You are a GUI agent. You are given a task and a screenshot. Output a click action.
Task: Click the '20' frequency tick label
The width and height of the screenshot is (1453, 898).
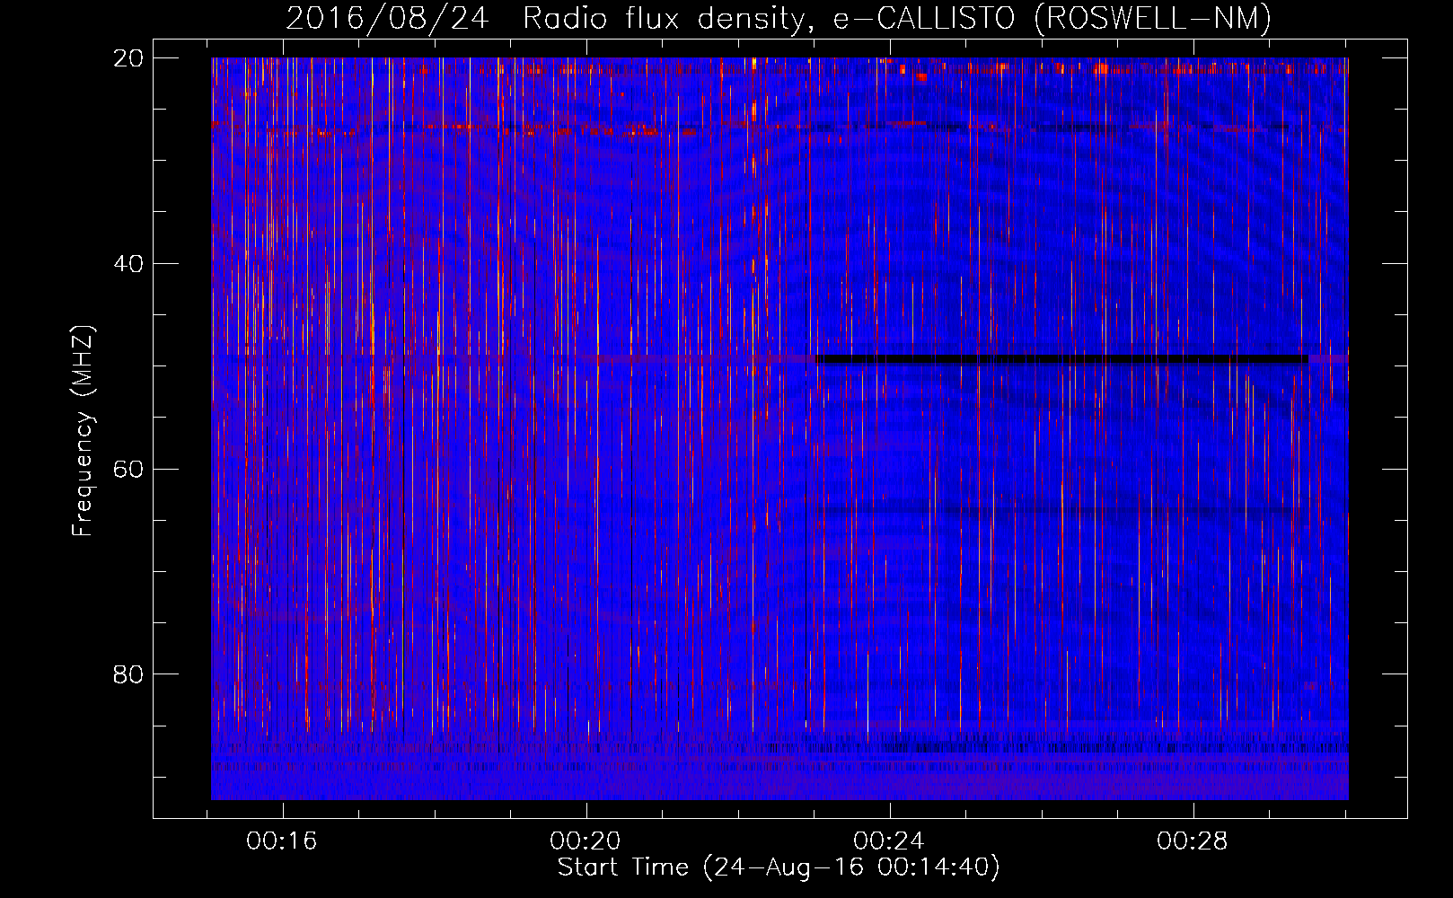coord(128,58)
